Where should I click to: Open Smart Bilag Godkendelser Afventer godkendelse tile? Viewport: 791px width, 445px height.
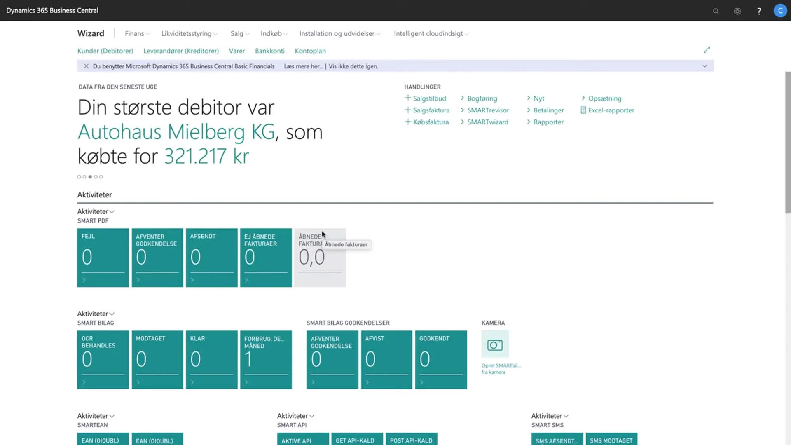point(332,360)
